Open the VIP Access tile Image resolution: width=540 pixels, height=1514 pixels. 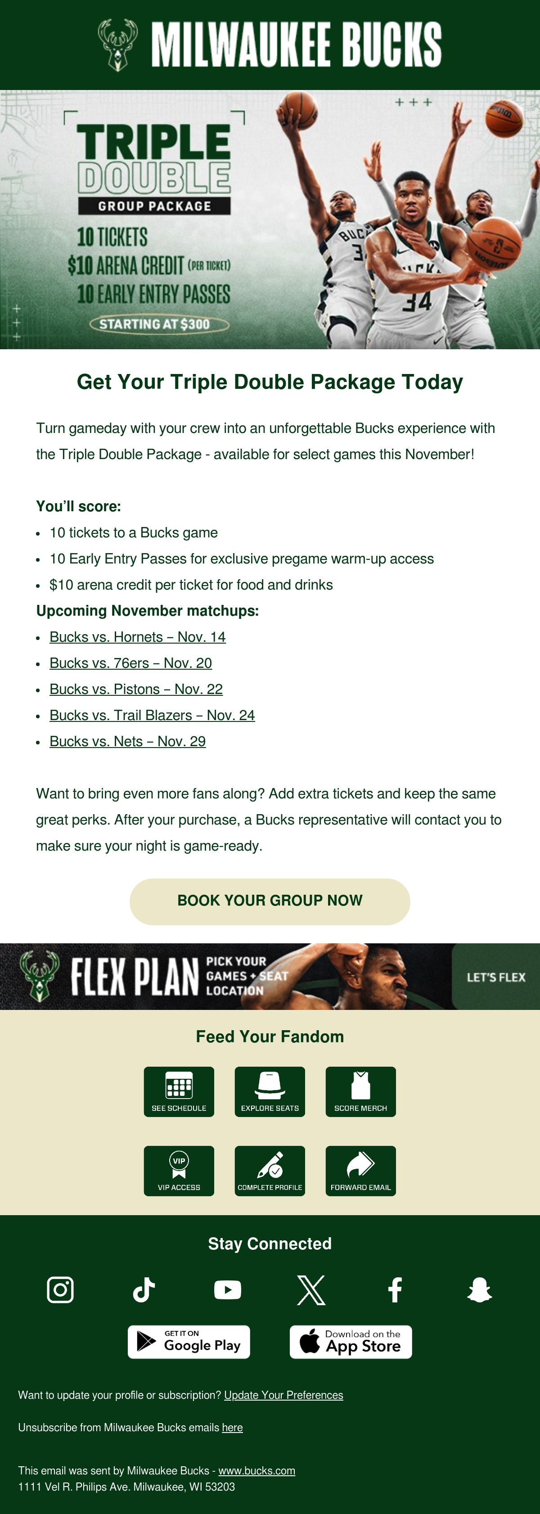coord(179,1172)
